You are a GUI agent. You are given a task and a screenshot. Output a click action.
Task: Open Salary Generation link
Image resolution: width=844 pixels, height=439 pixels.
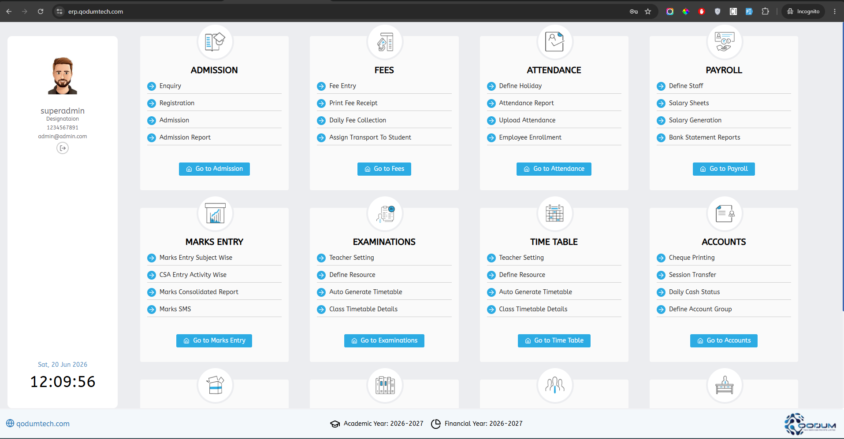click(x=695, y=120)
